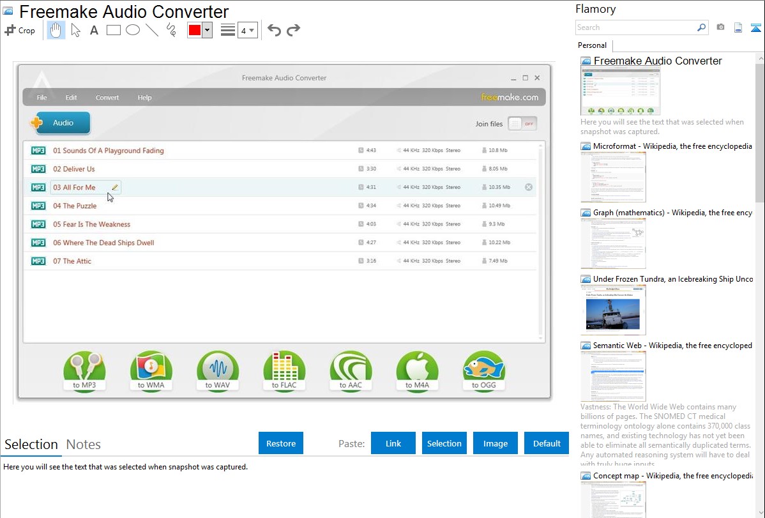Redo the last annotation
This screenshot has height=518, width=765.
coord(293,30)
